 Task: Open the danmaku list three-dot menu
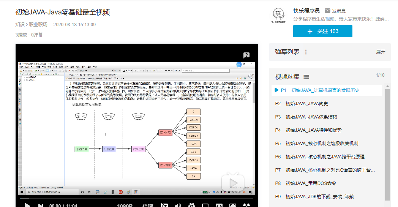[306, 52]
